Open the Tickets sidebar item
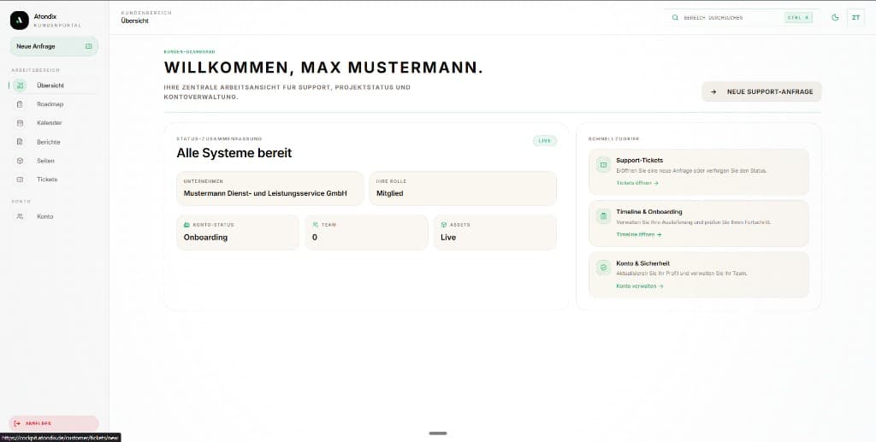This screenshot has height=442, width=876. (54, 180)
